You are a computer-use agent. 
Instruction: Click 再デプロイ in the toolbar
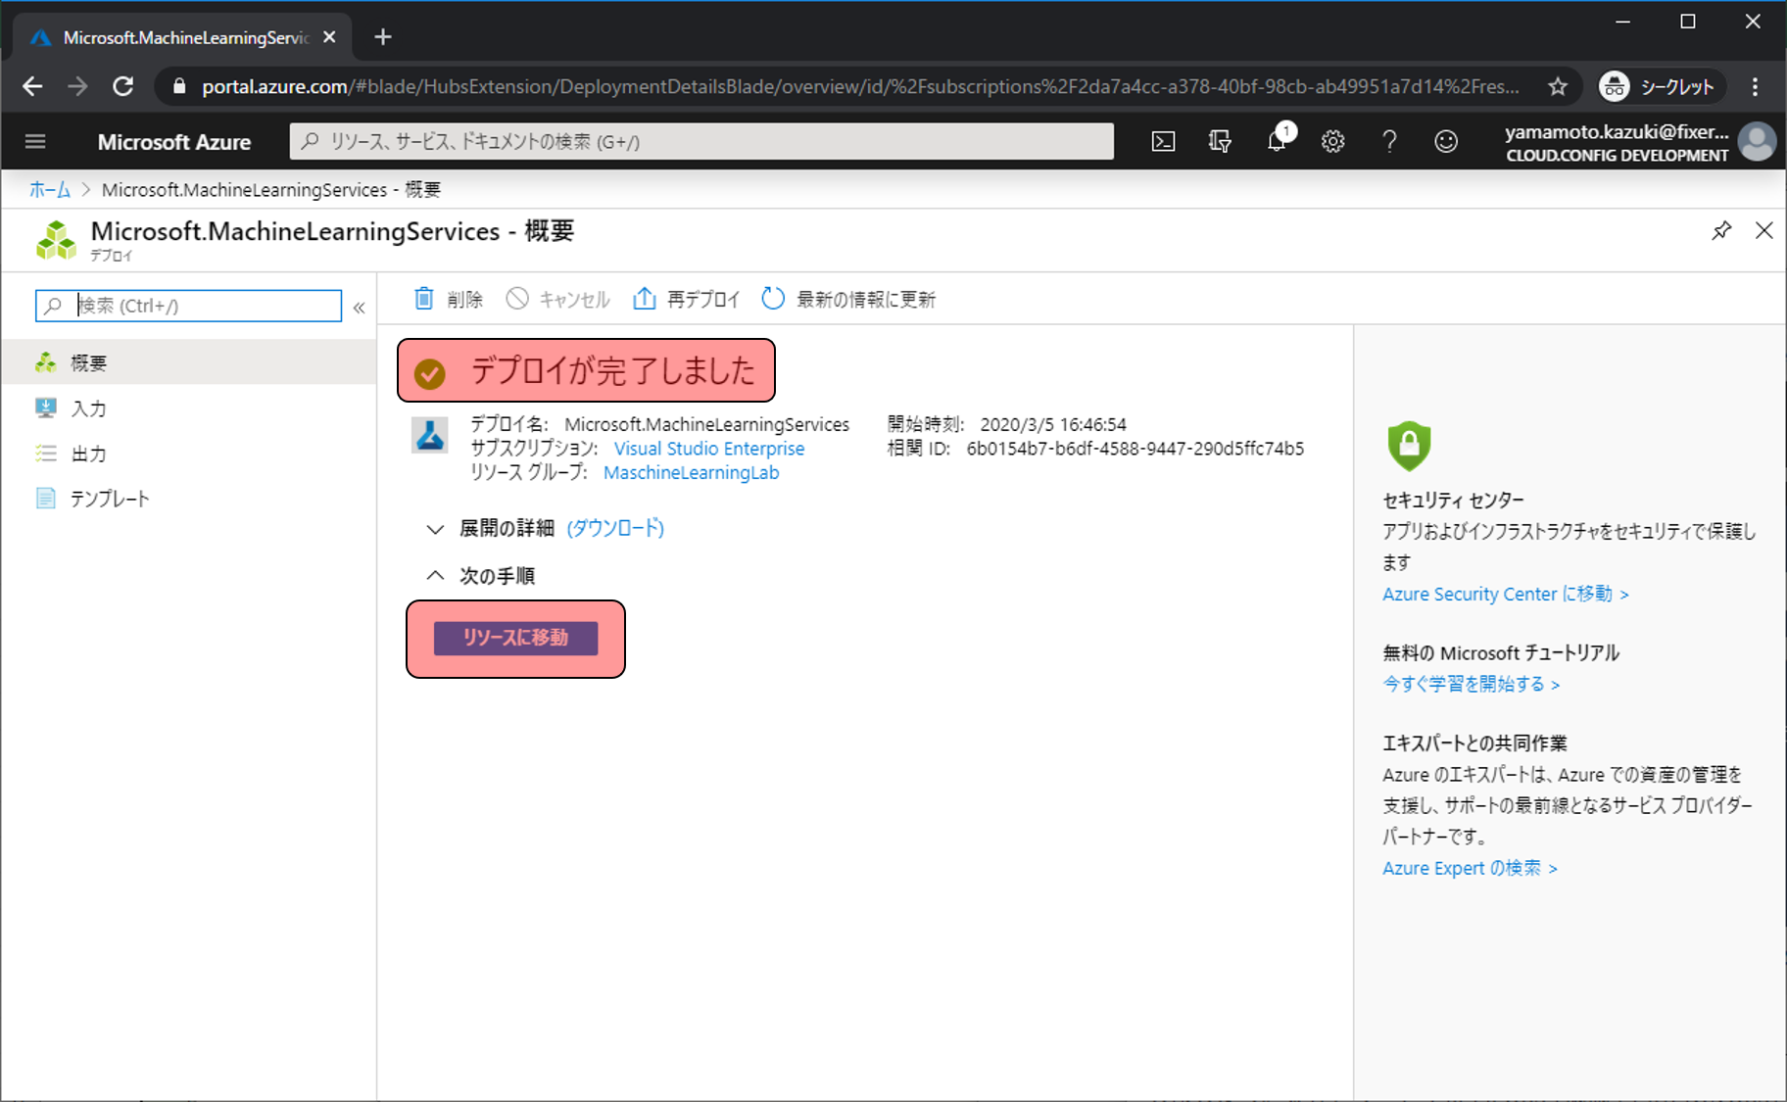point(687,300)
